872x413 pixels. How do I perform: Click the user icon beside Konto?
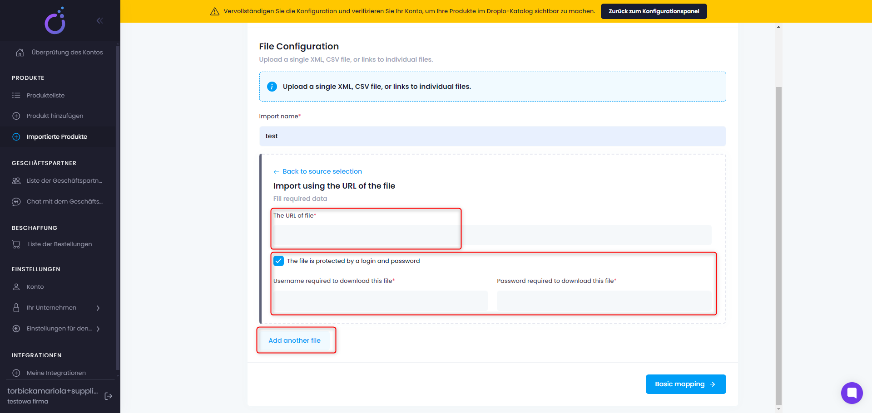pos(16,287)
